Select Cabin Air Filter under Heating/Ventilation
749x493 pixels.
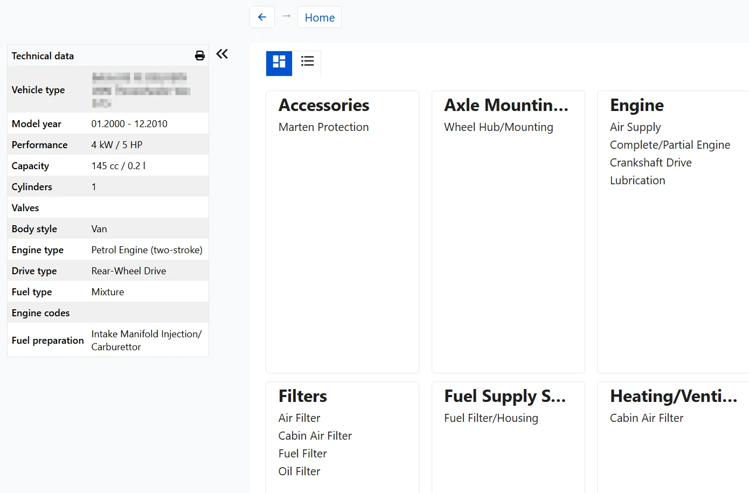pyautogui.click(x=647, y=418)
